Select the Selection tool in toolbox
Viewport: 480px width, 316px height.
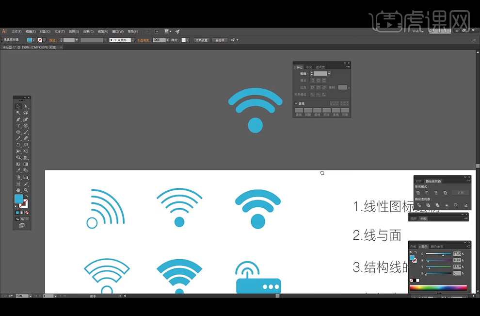[x=18, y=106]
